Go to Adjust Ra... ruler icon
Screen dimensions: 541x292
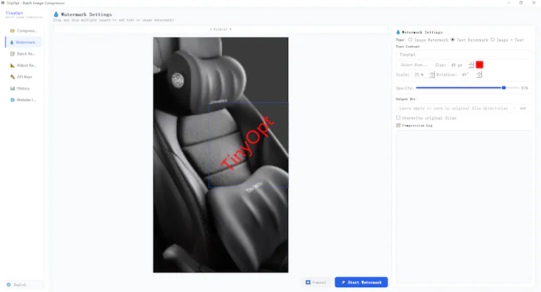point(12,65)
